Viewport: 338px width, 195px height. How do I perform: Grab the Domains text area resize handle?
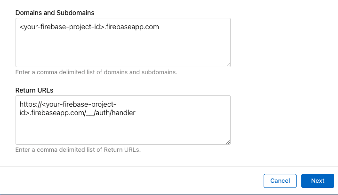228,64
